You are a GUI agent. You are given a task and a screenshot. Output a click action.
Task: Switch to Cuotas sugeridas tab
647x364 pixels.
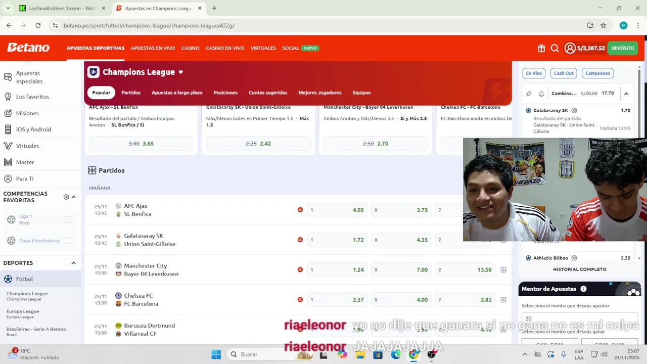pos(268,93)
